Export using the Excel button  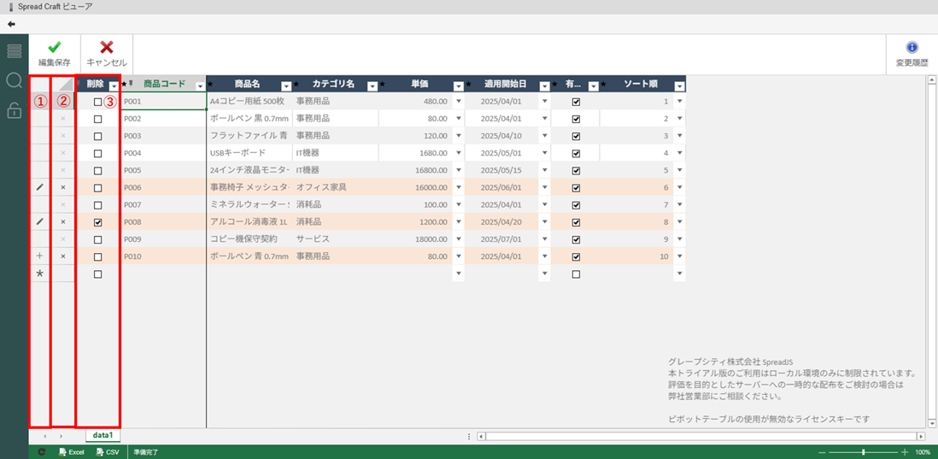72,451
